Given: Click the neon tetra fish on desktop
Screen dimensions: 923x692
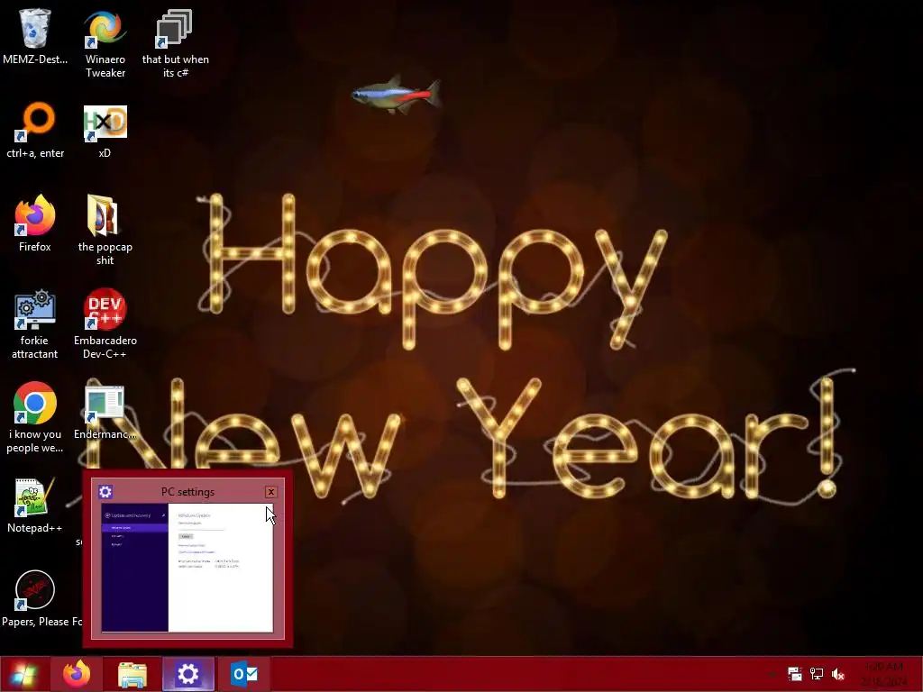Looking at the screenshot, I should [397, 95].
